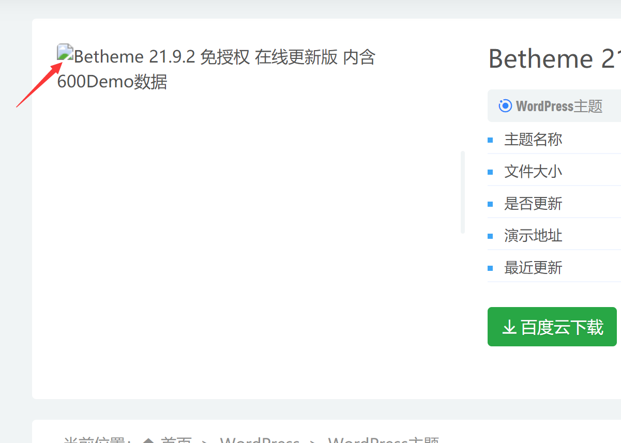621x443 pixels.
Task: Select the 最近更新 list item
Action: (533, 268)
